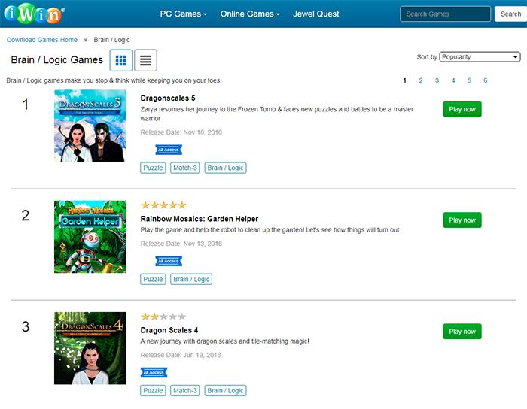527x409 pixels.
Task: Click the Brain / Logic Games heading
Action: click(56, 59)
